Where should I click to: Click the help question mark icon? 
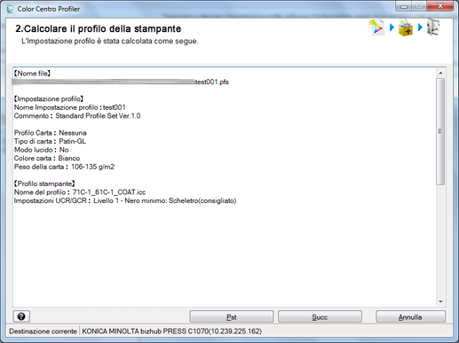pyautogui.click(x=21, y=316)
